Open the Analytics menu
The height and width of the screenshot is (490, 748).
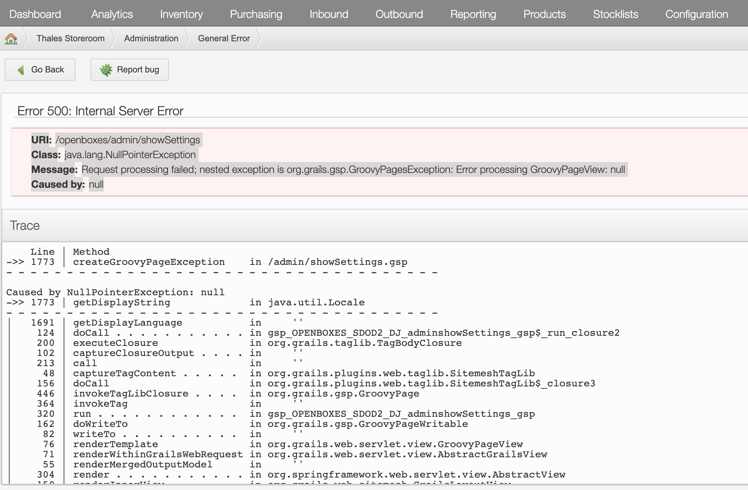112,14
